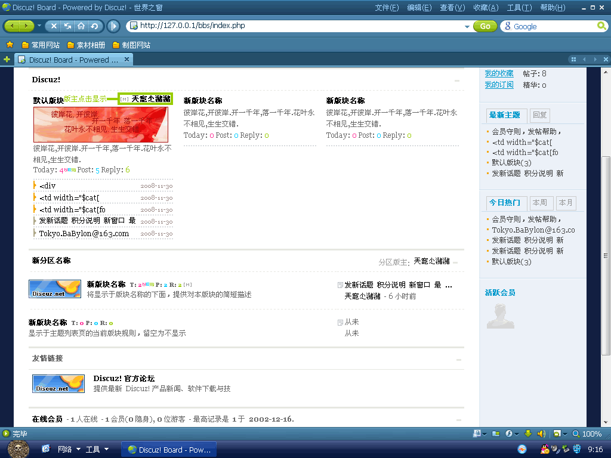This screenshot has width=611, height=458.
Task: Open the favorites star icon
Action: [10, 45]
